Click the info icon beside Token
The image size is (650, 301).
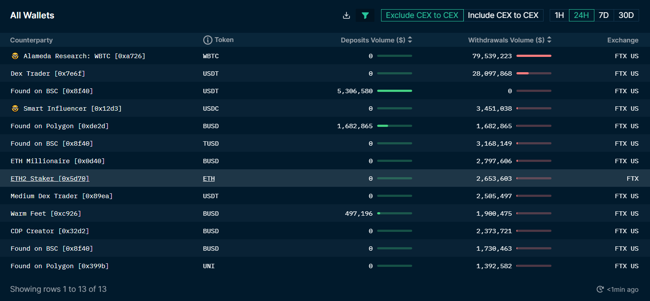coord(208,40)
